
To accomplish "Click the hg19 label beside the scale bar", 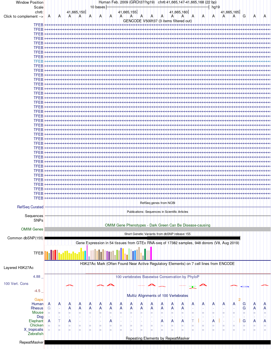I will [x=216, y=7].
